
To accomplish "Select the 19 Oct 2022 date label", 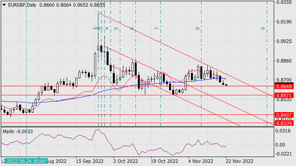I will pyautogui.click(x=164, y=161).
